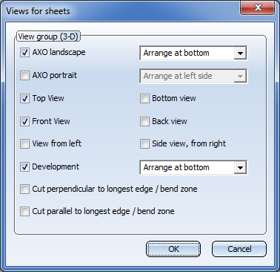Tick Side view, from right

click(x=144, y=143)
